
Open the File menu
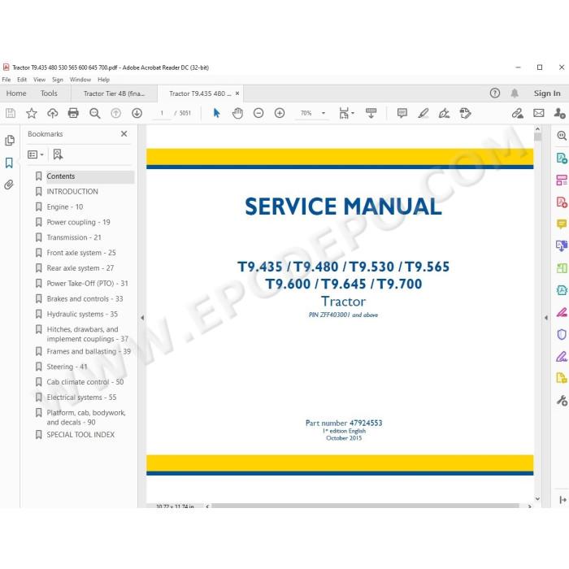point(7,80)
